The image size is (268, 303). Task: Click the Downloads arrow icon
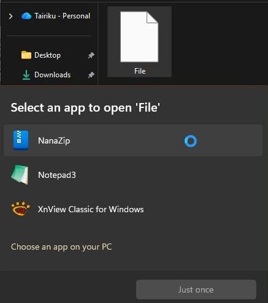(26, 75)
